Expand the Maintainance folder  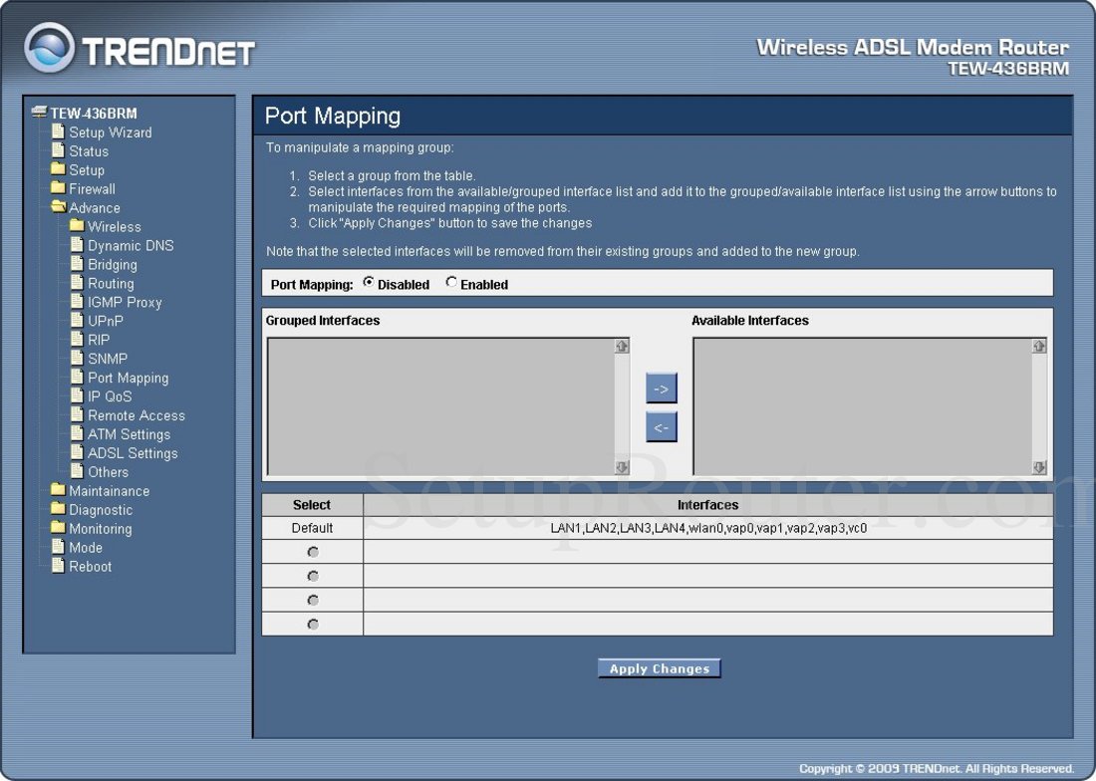(x=58, y=490)
